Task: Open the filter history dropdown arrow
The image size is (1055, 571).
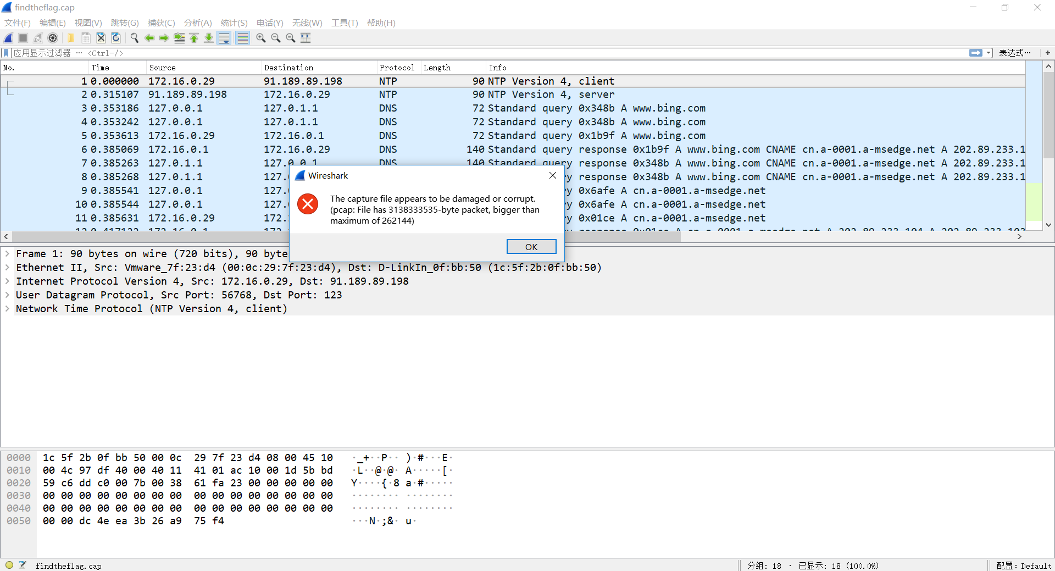Action: [x=989, y=53]
